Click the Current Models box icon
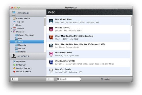The height and width of the screenshot is (95, 142). [14, 19]
